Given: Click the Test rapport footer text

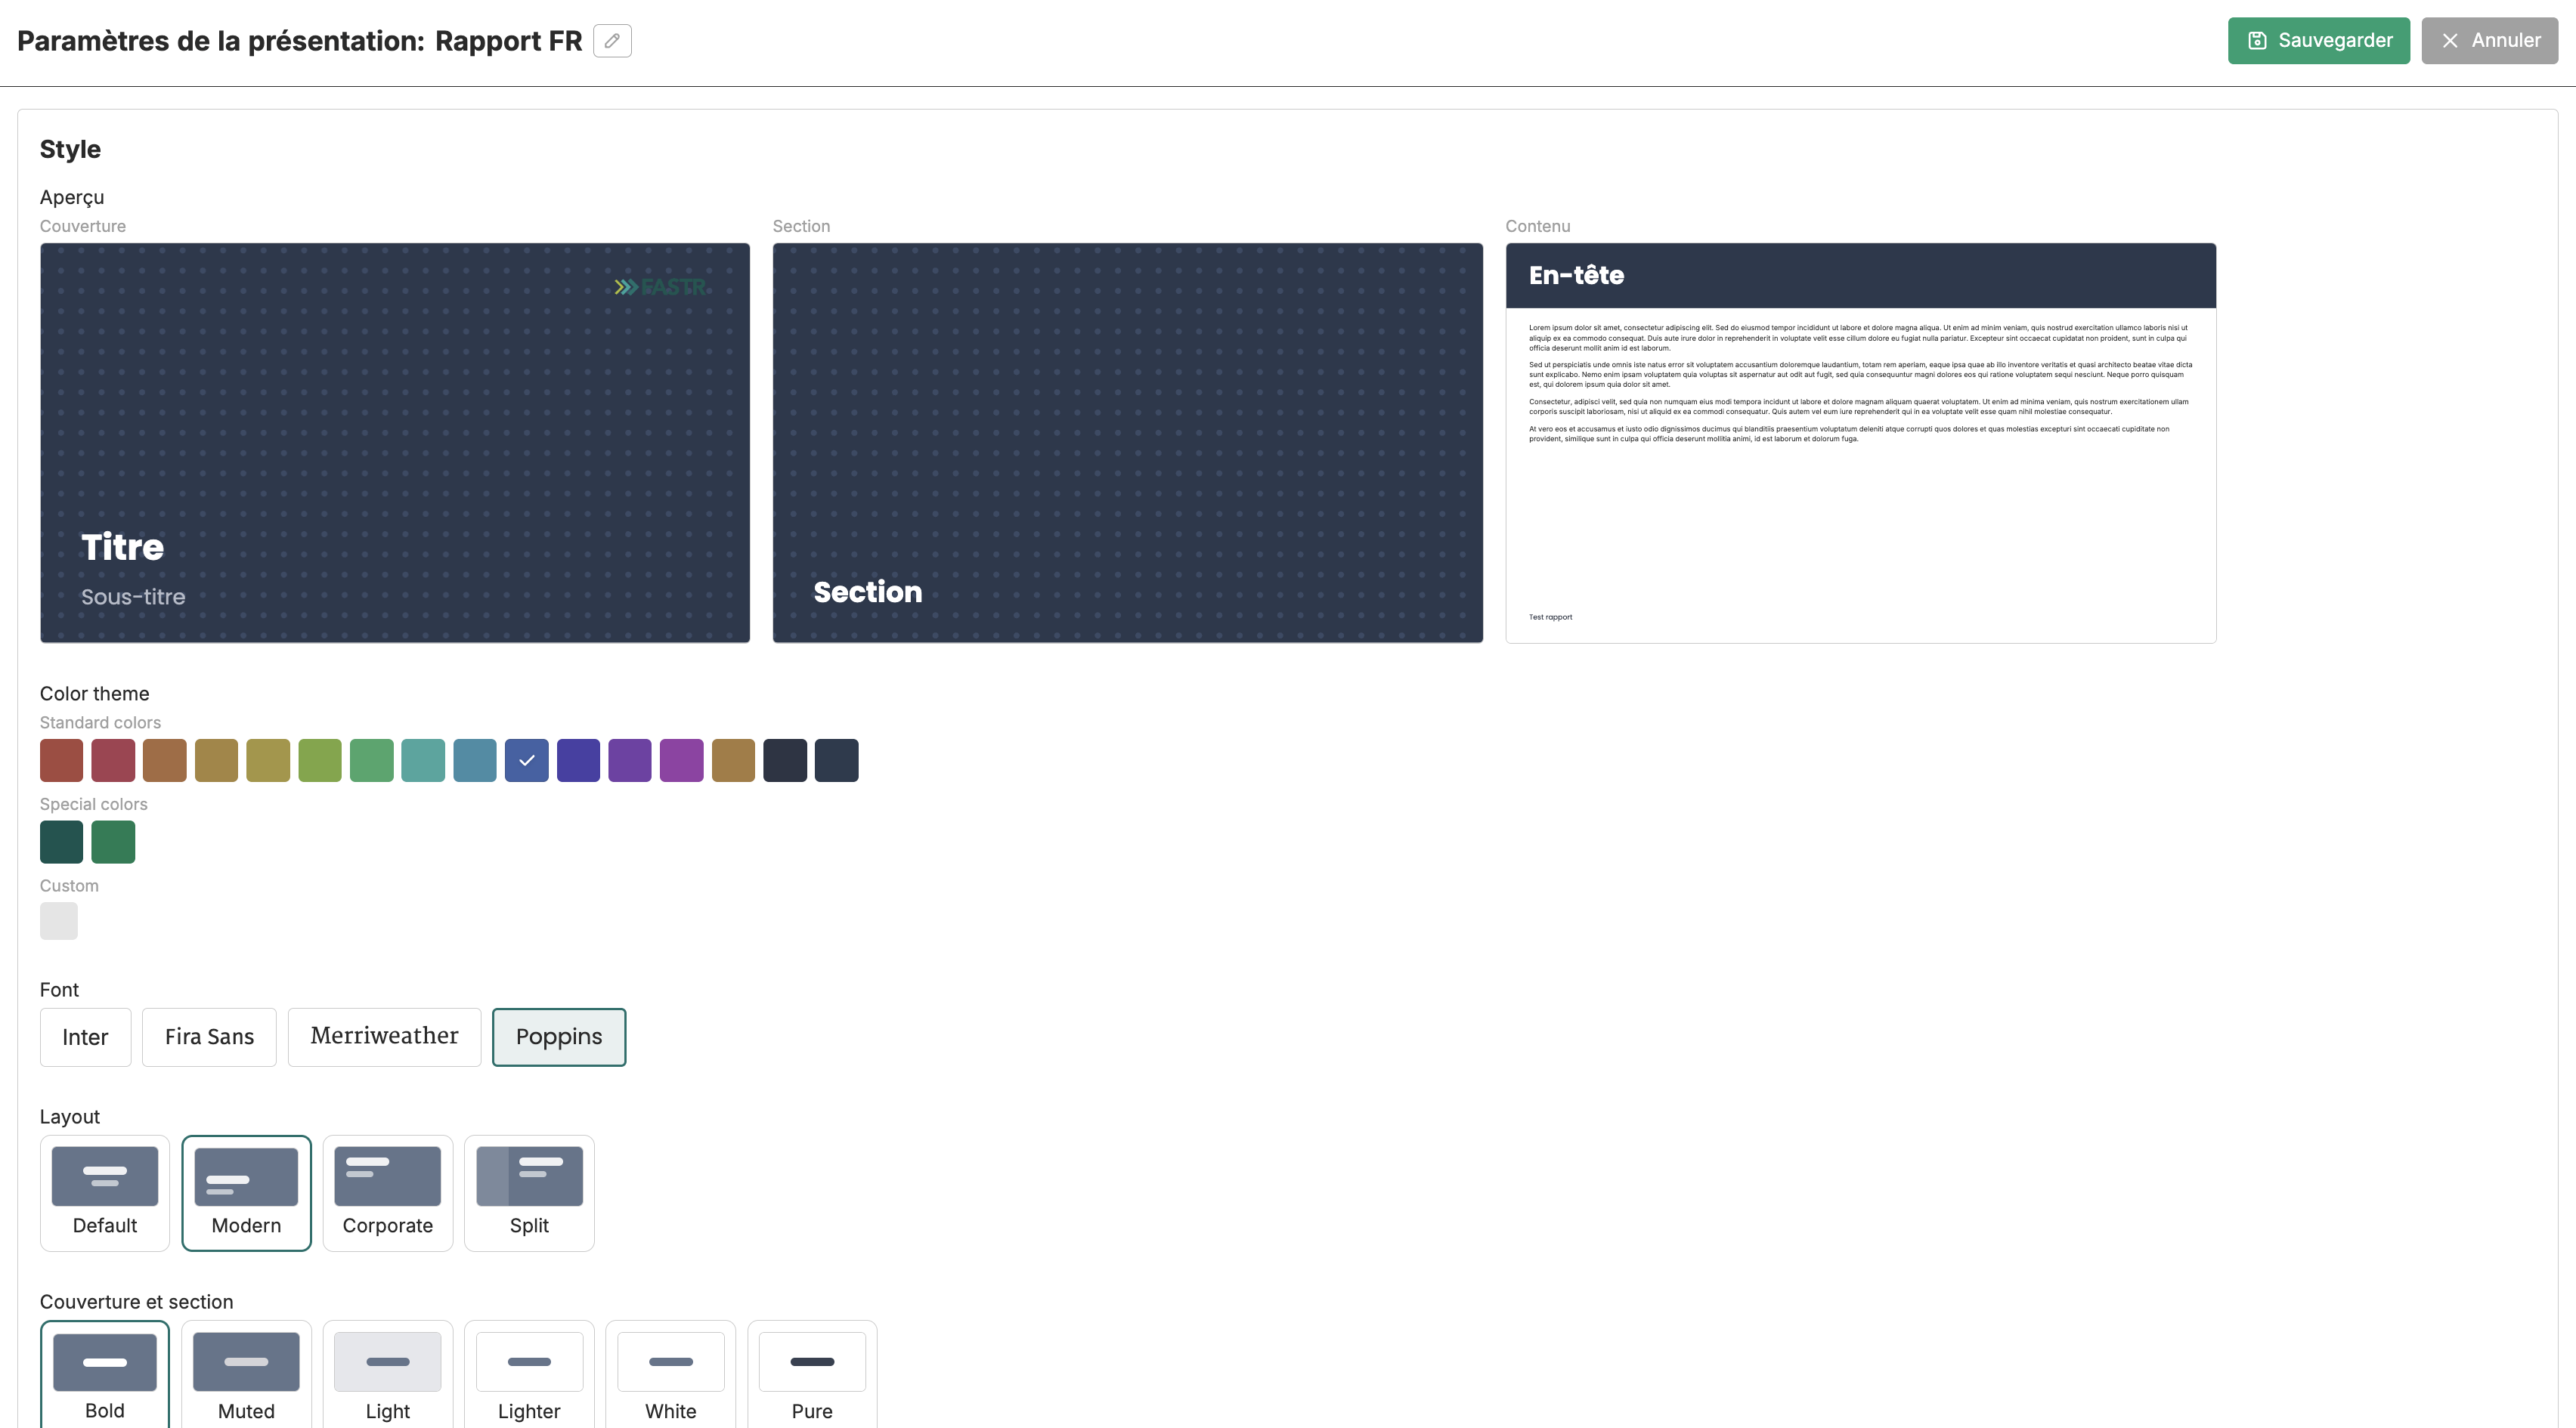Looking at the screenshot, I should point(1550,617).
